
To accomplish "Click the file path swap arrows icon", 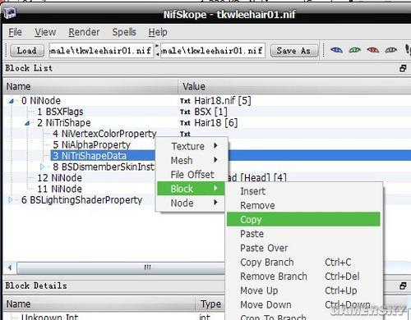I will click(x=157, y=50).
